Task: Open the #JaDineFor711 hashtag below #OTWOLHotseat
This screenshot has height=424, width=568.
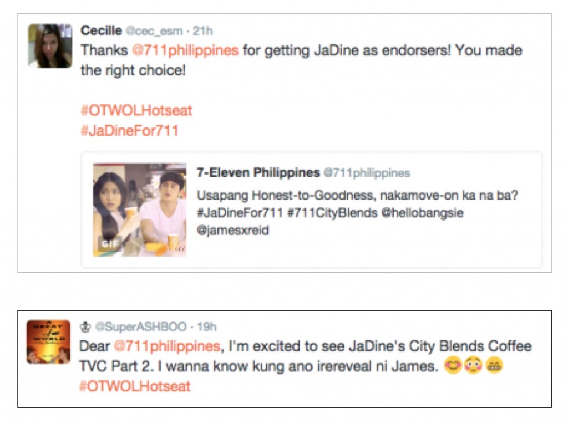Action: click(130, 130)
